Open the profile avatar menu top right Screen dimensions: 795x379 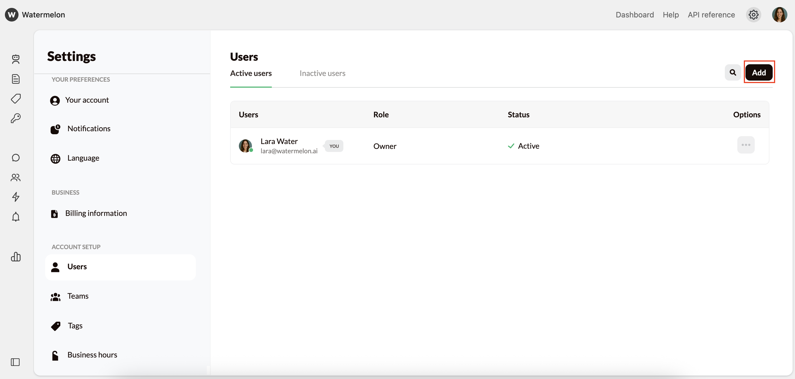(779, 14)
